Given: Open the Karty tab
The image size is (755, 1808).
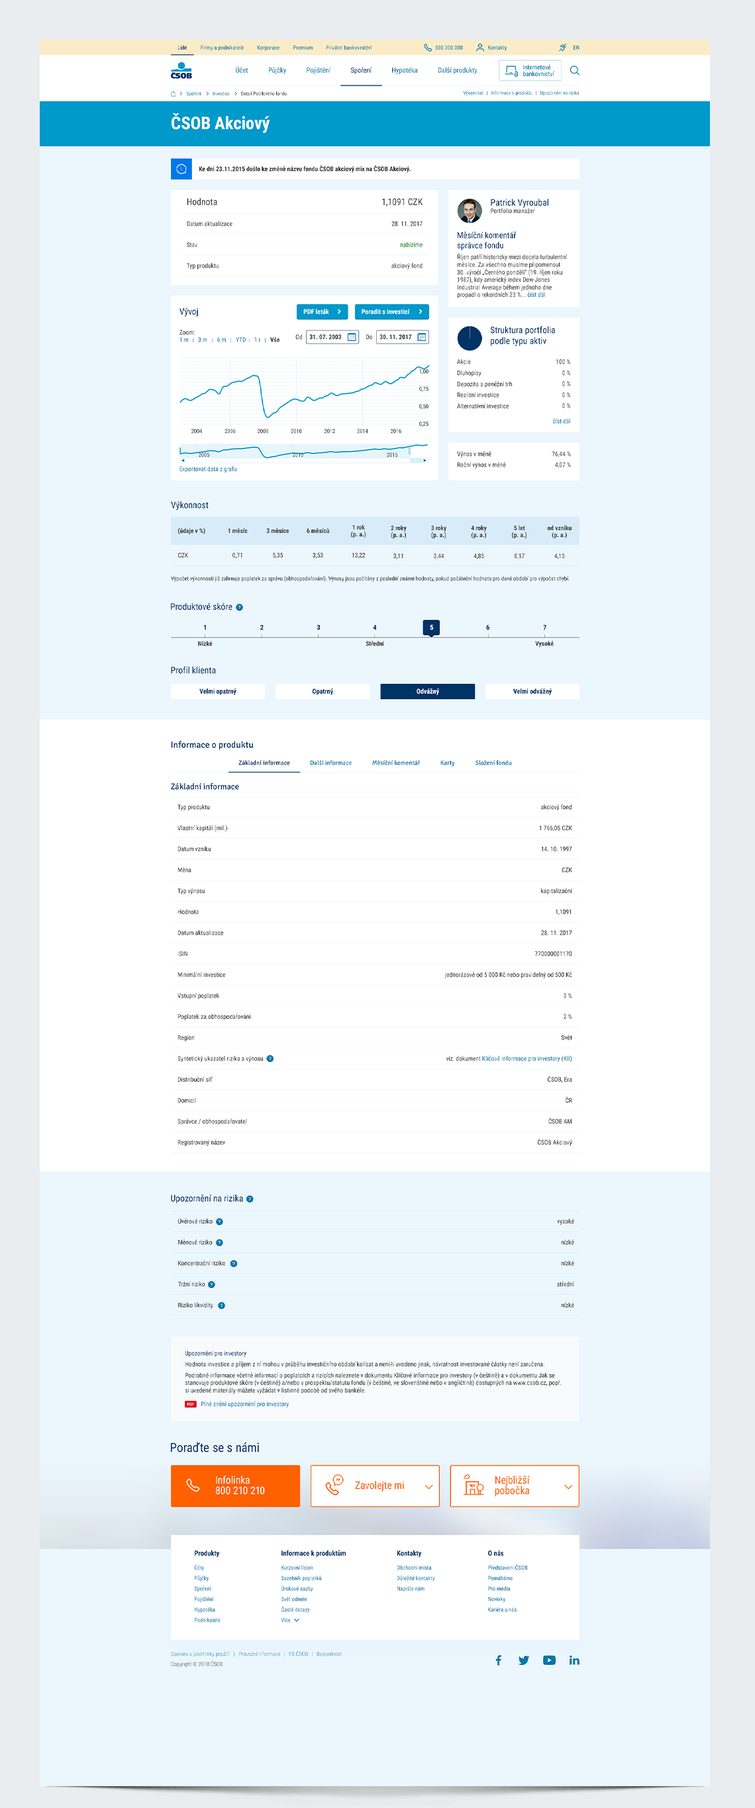Looking at the screenshot, I should click(447, 763).
